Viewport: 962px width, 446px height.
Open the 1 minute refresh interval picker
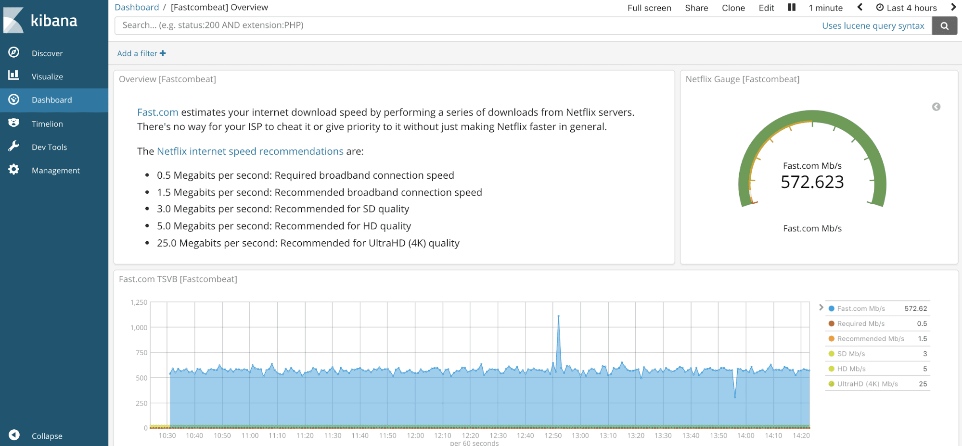click(826, 8)
